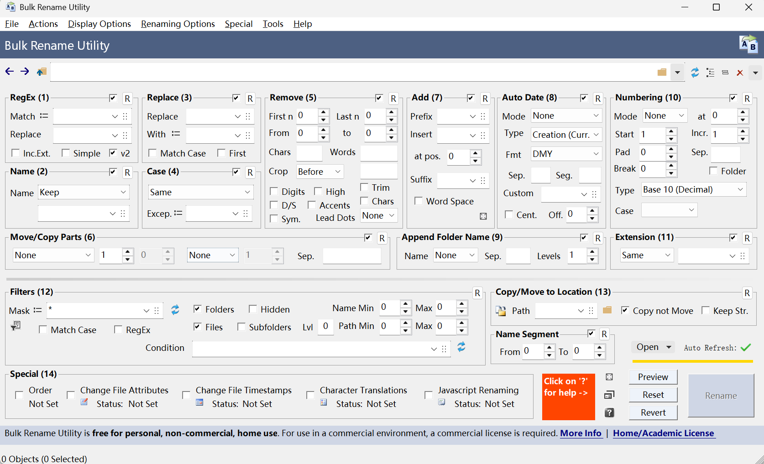Toggle the Folders filter checkbox
The height and width of the screenshot is (464, 764).
click(197, 309)
